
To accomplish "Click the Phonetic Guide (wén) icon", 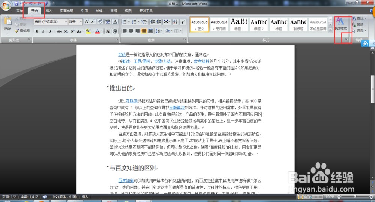I will click(108, 22).
